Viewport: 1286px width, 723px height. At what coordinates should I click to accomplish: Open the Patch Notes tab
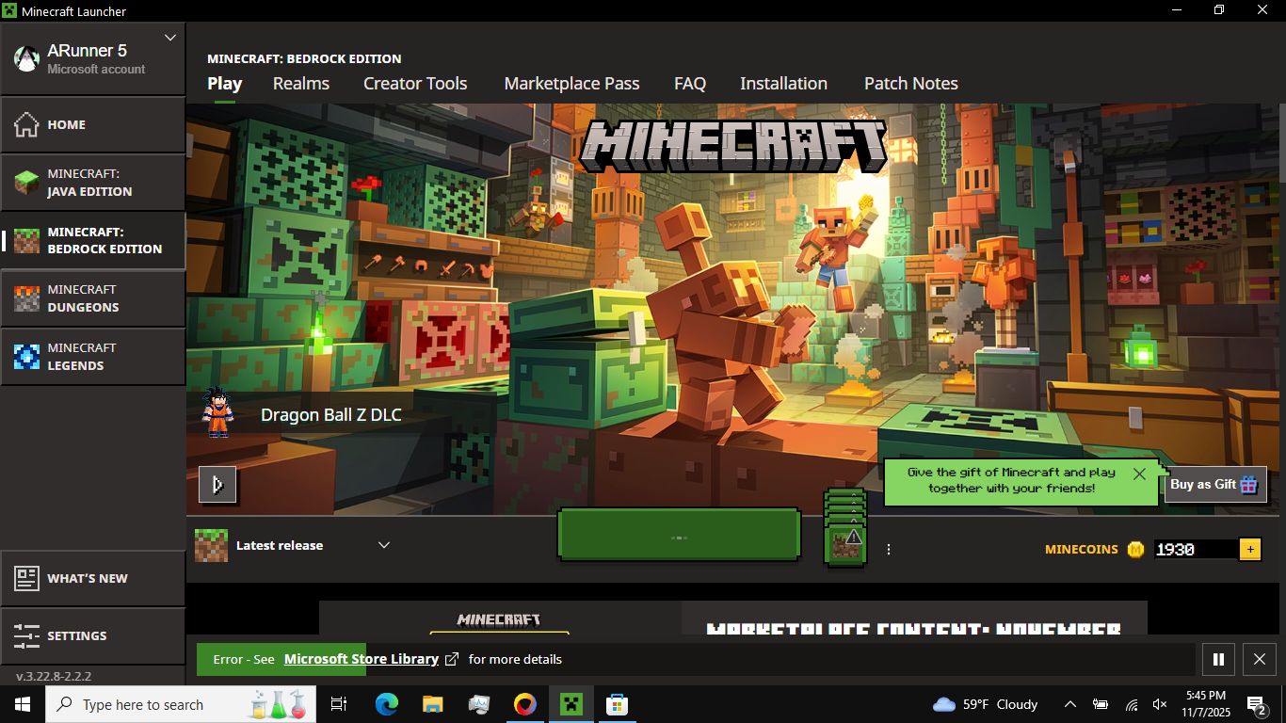910,84
